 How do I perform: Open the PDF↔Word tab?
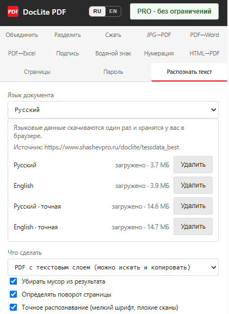pos(205,35)
